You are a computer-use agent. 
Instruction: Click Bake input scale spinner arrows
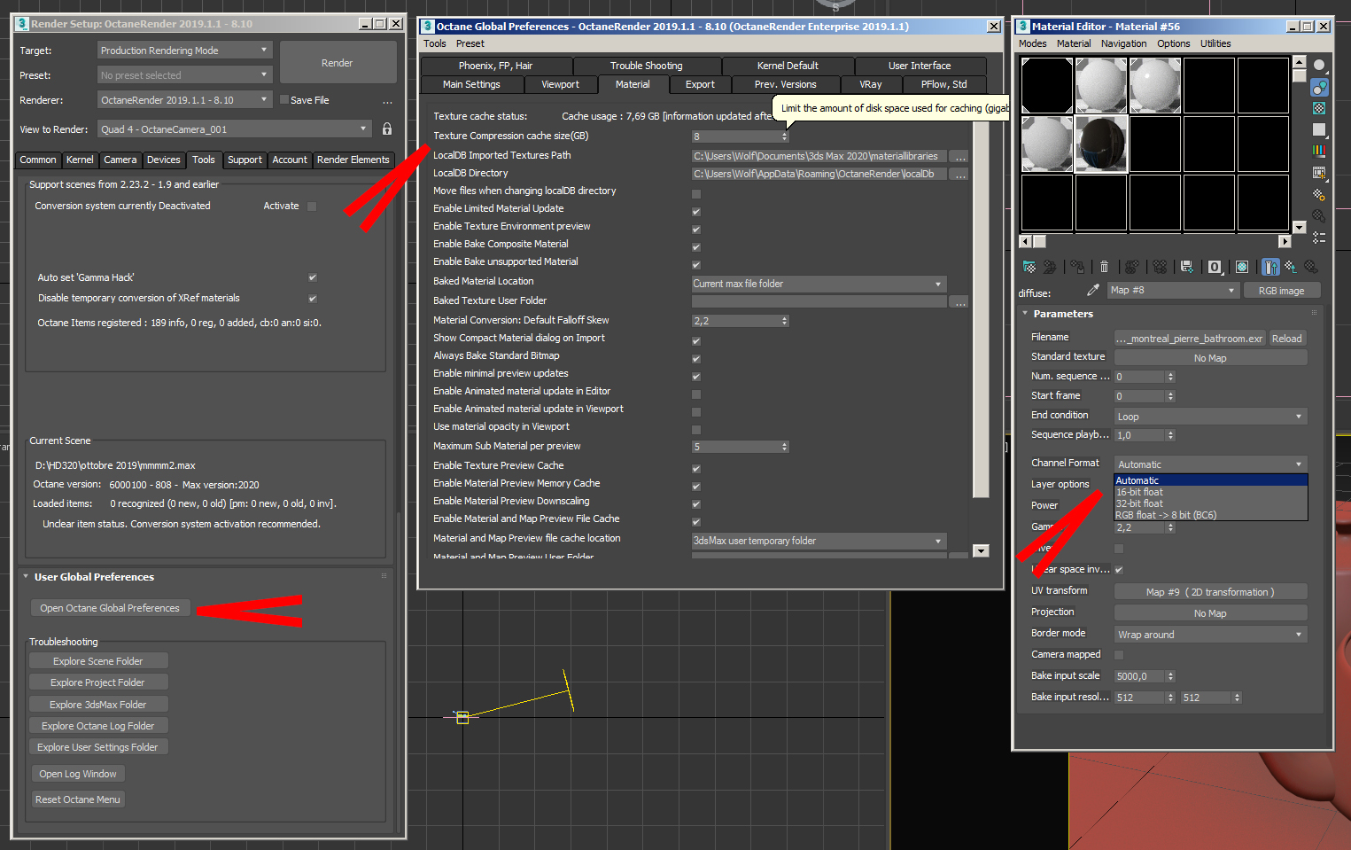[x=1170, y=676]
